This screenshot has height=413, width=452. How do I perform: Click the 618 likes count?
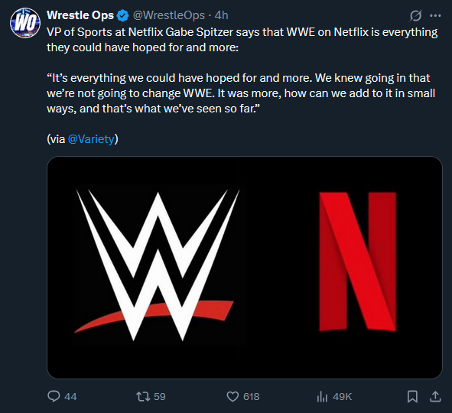(x=252, y=397)
